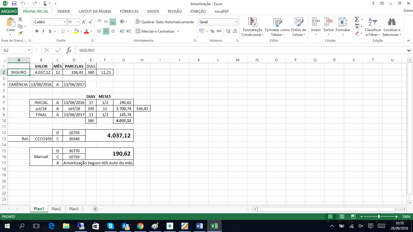This screenshot has height=232, width=413.
Task: Open Formatar como Tabela gallery
Action: [x=277, y=27]
